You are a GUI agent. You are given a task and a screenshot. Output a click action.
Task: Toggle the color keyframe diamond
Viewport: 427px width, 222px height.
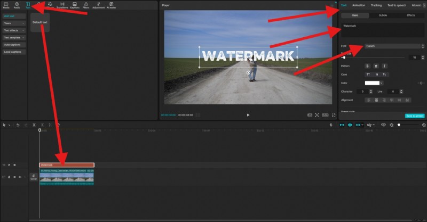click(421, 83)
